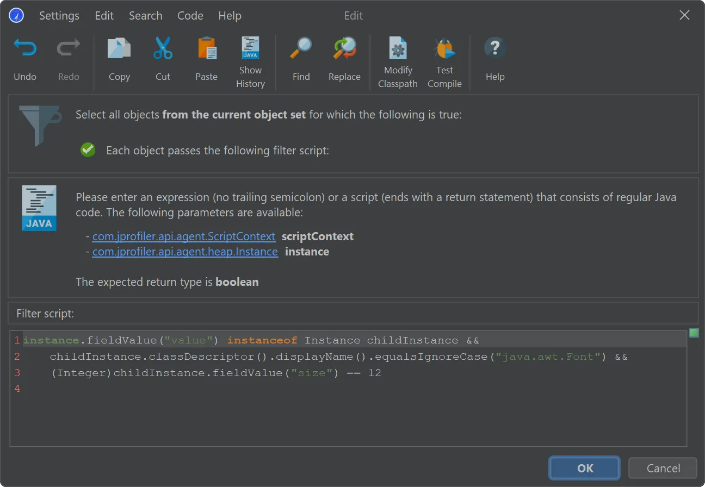Click "The expected return type is boolean" text
The height and width of the screenshot is (487, 705).
[167, 282]
